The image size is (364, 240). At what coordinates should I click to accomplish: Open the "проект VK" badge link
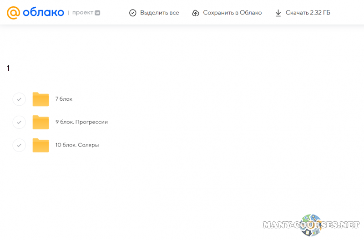click(x=86, y=13)
